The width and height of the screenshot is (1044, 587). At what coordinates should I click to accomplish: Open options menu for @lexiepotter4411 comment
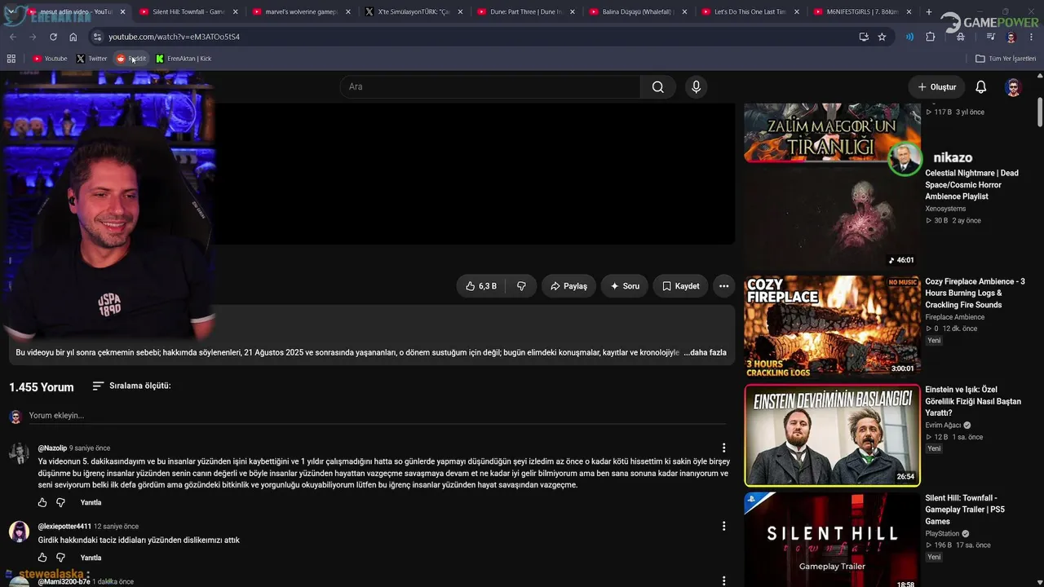coord(723,526)
